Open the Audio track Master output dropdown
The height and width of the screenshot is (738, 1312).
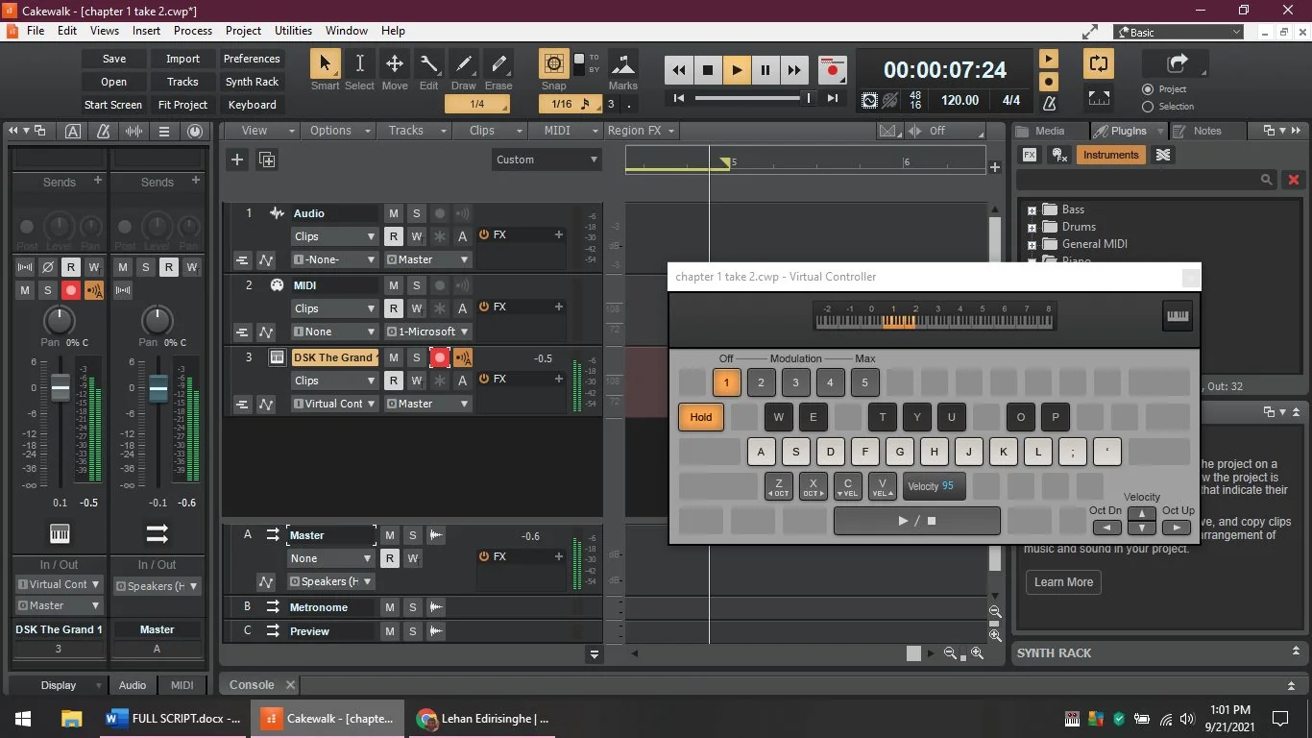427,259
